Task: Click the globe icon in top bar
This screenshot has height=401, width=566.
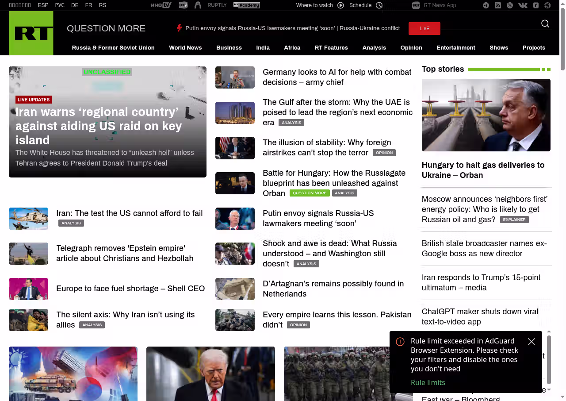Action: (547, 5)
